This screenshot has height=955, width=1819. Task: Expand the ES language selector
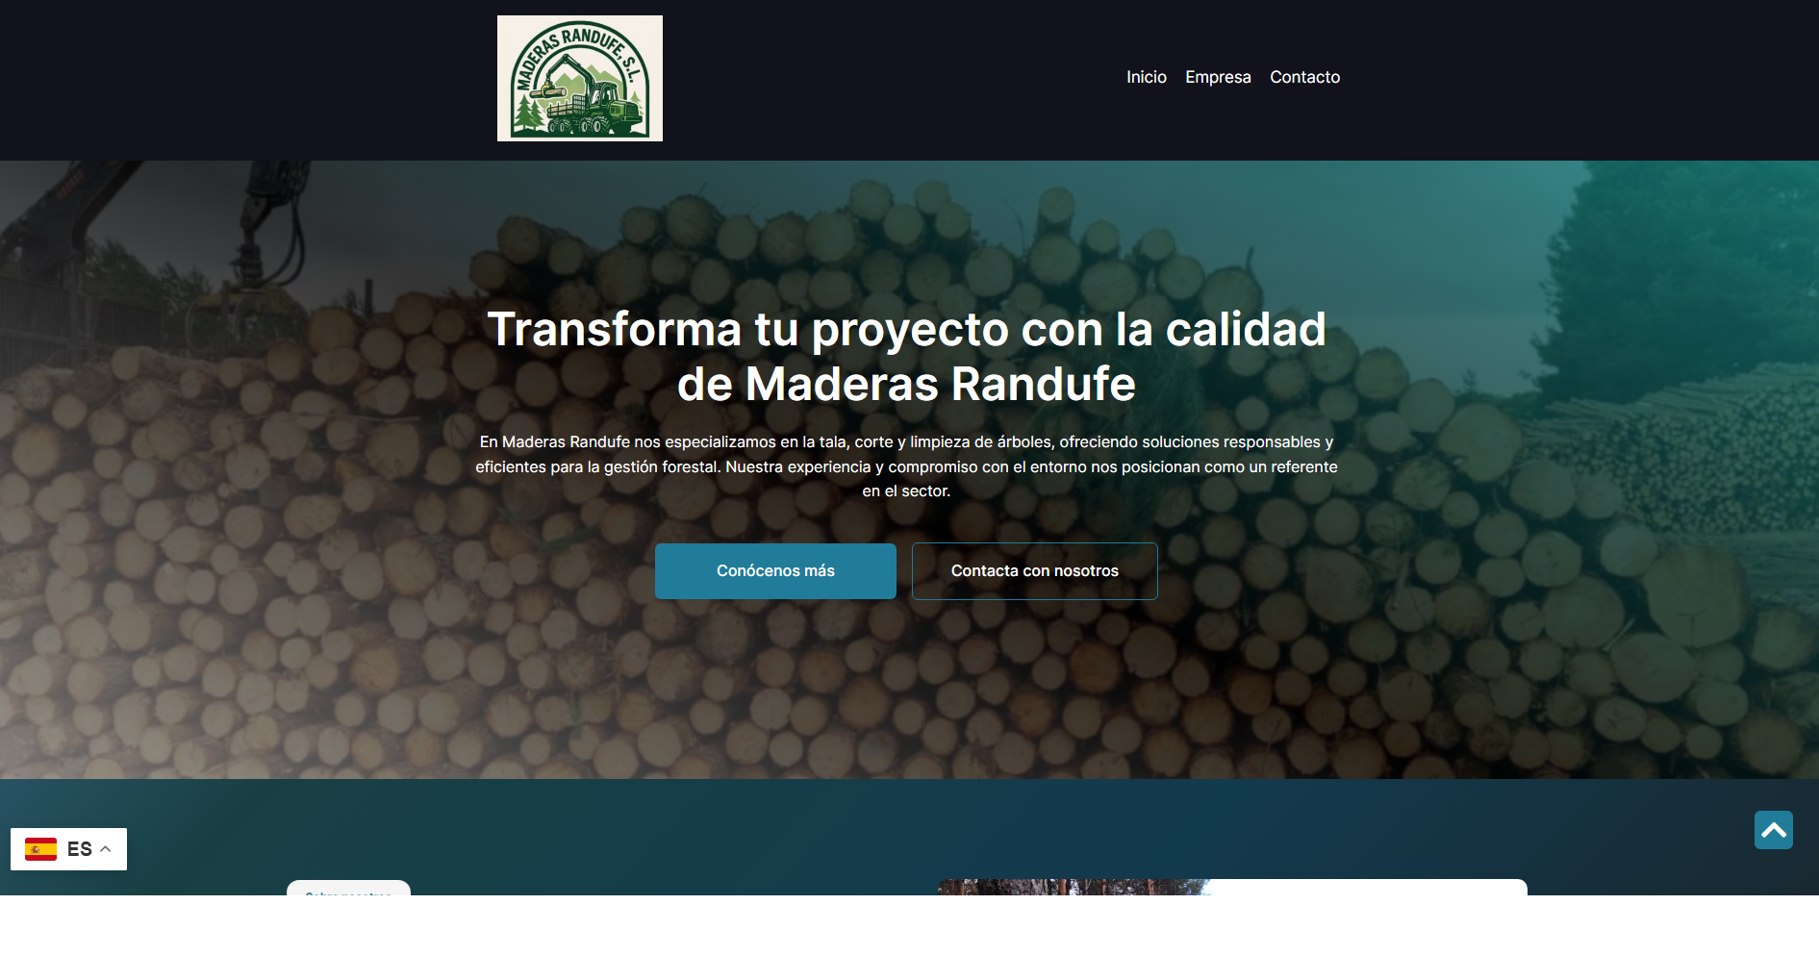(x=68, y=849)
